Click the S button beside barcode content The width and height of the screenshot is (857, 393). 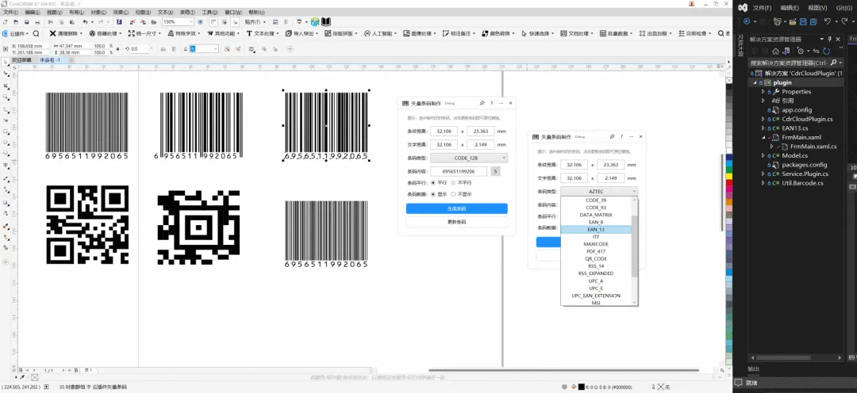(x=495, y=171)
